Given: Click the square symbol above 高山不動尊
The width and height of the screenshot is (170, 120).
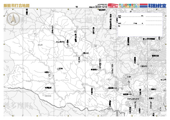Looking at the screenshot, I should [75, 32].
